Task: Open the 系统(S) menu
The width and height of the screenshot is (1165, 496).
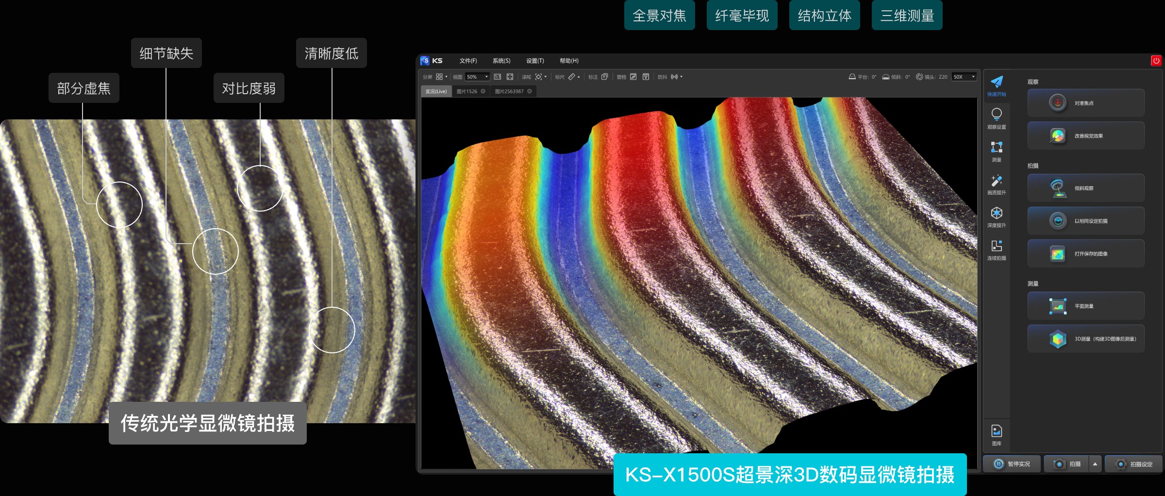Action: coord(501,61)
